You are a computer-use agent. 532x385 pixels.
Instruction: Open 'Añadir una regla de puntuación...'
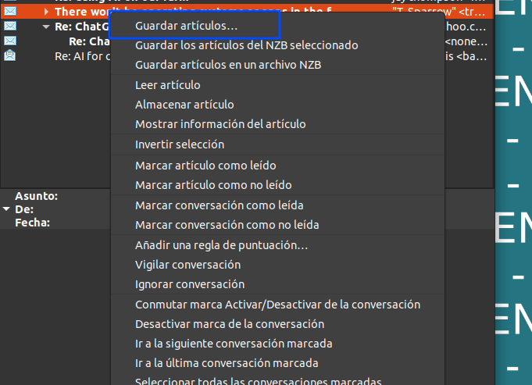pyautogui.click(x=277, y=245)
